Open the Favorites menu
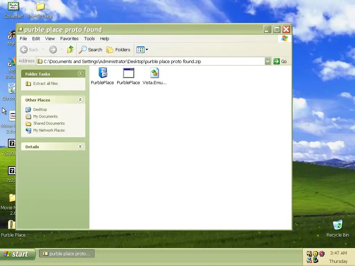355x266 pixels. (x=69, y=39)
